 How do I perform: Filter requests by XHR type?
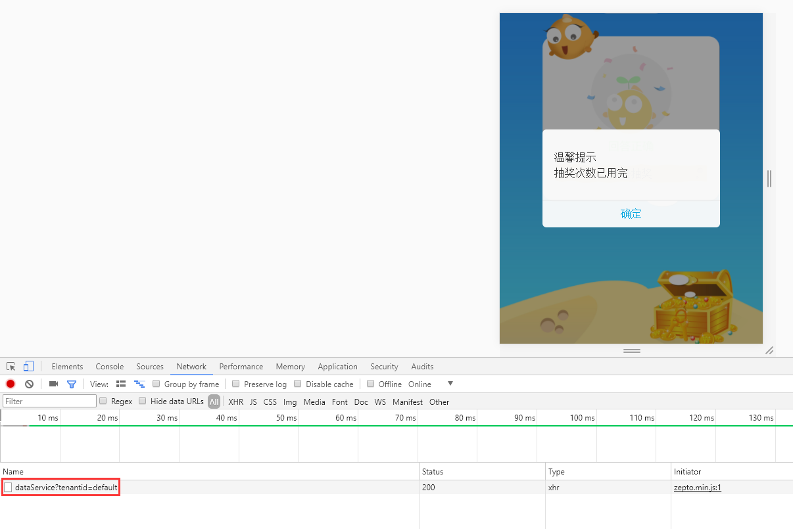pyautogui.click(x=235, y=402)
